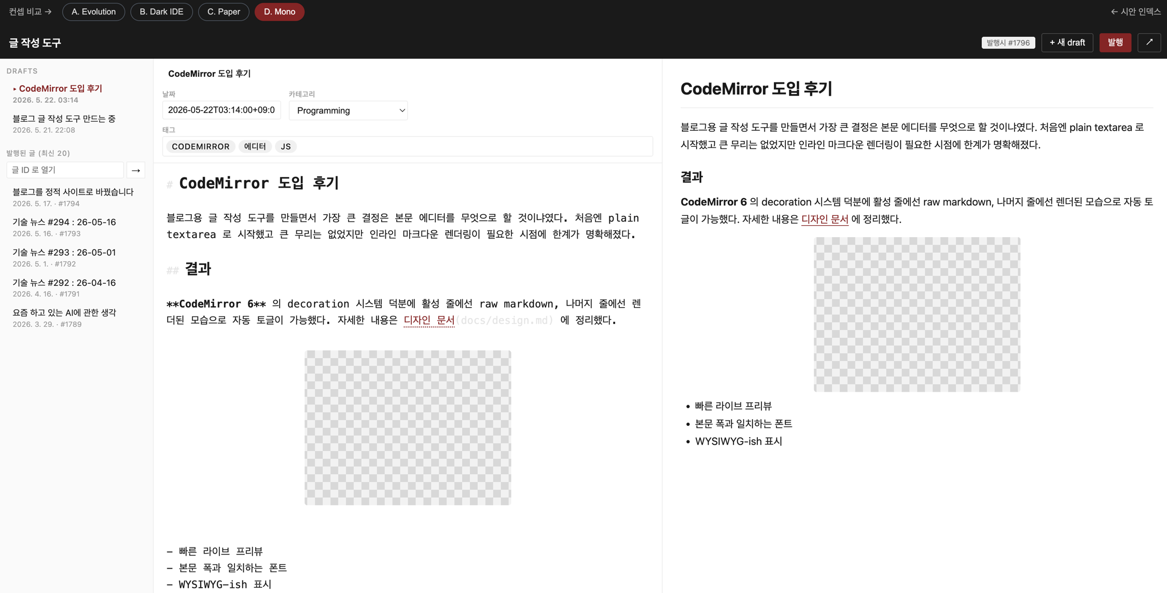Viewport: 1167px width, 593px height.
Task: Click the '결과' heading in the preview
Action: (x=691, y=177)
